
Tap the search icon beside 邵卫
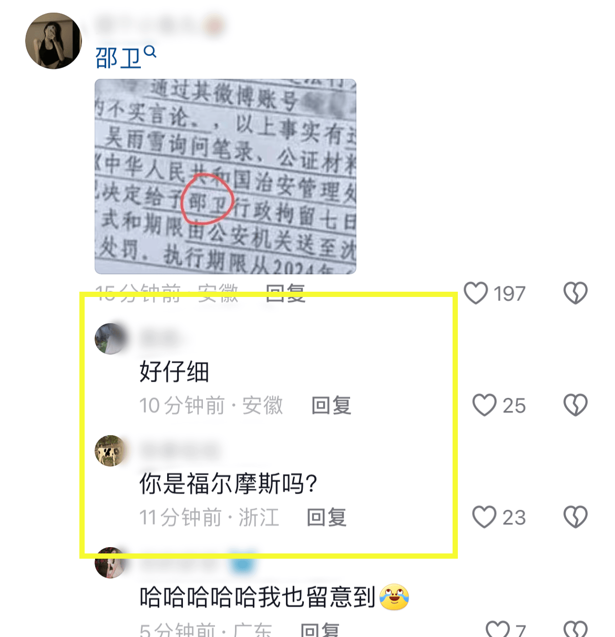click(x=150, y=52)
